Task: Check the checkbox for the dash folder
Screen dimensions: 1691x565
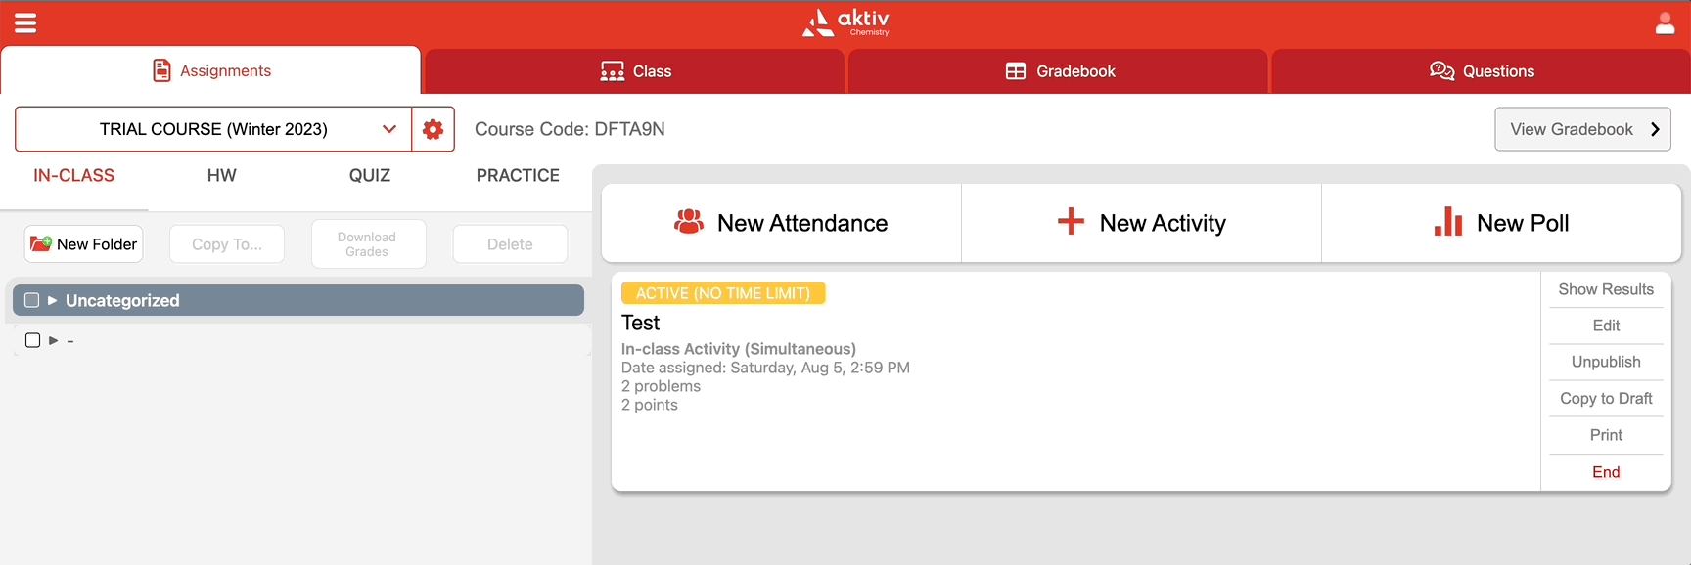Action: pos(32,340)
